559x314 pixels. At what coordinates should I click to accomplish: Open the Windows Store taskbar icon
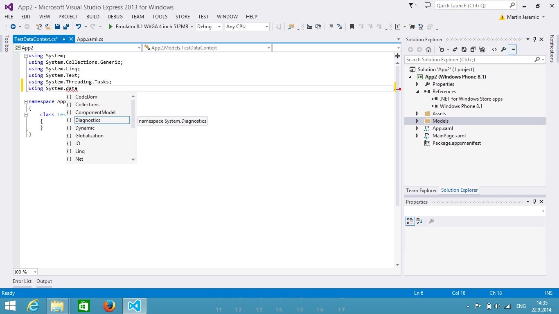tap(84, 305)
